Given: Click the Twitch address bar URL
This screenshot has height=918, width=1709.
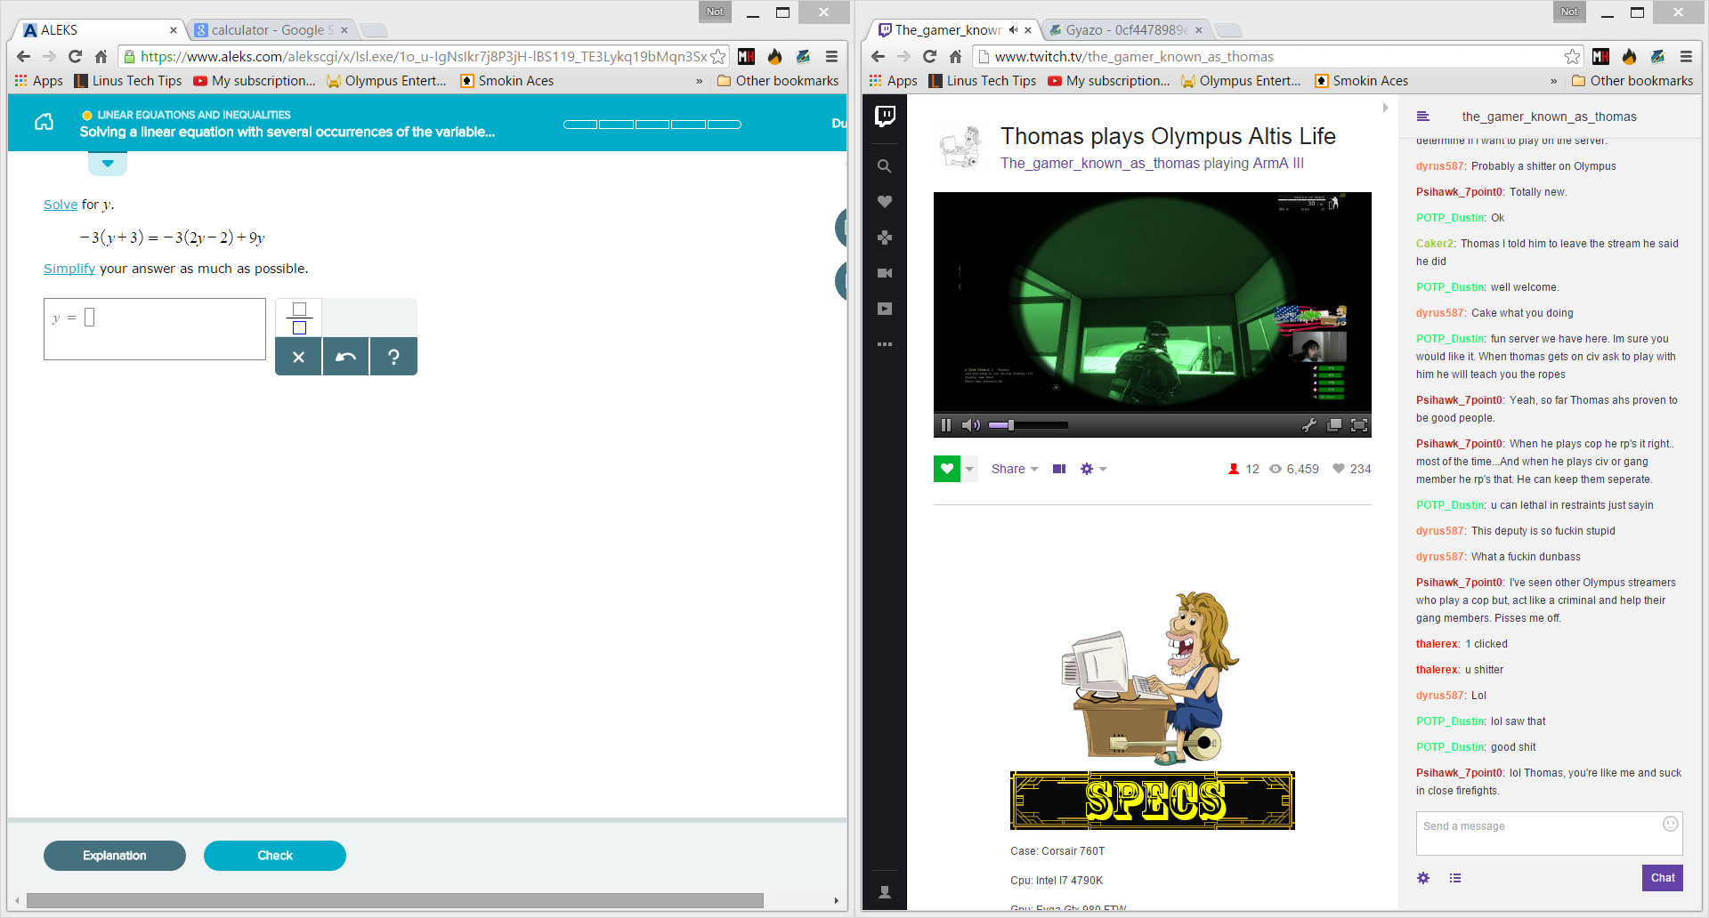Looking at the screenshot, I should click(x=1134, y=57).
